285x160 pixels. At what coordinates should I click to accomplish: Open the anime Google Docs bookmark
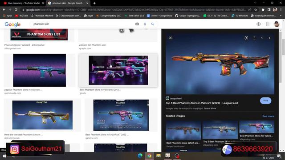point(159,16)
